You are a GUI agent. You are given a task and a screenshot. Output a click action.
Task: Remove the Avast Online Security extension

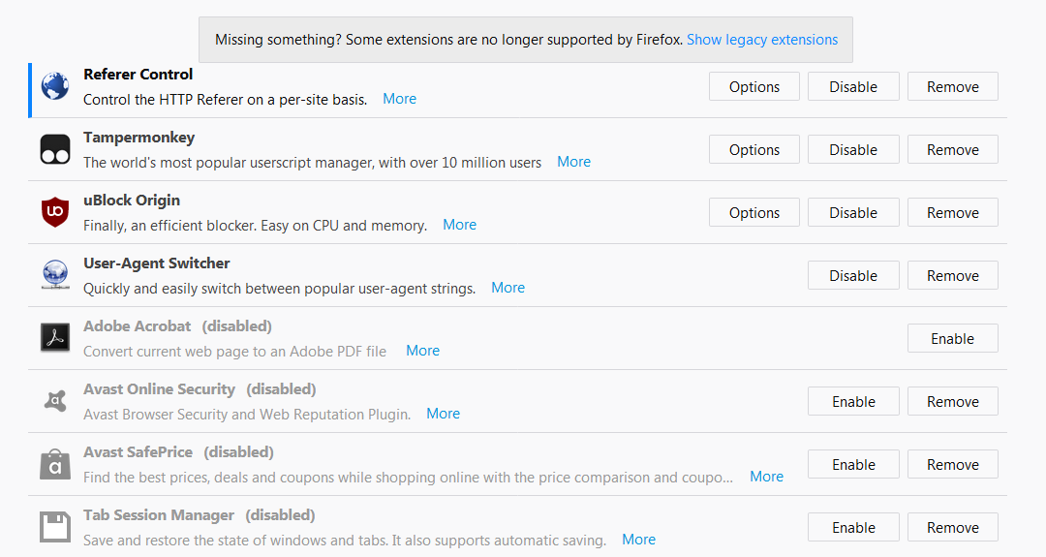[953, 402]
